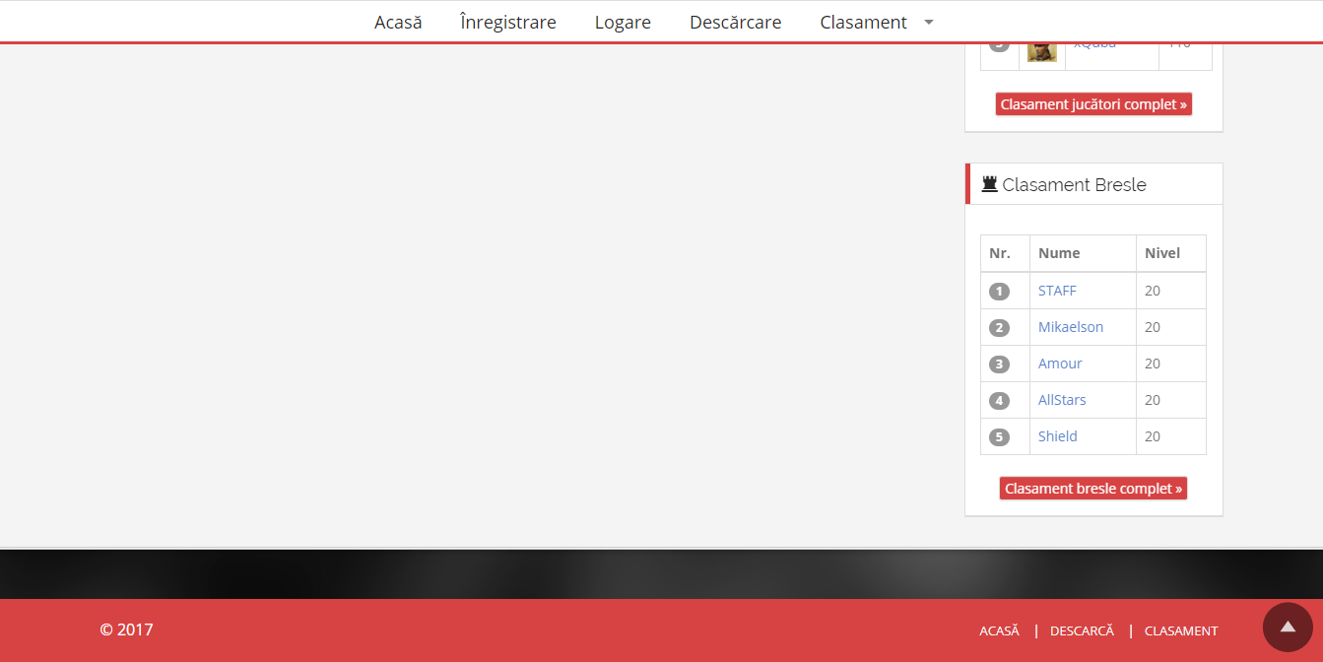Image resolution: width=1323 pixels, height=662 pixels.
Task: Click the "Clasament Bresle" panel heading
Action: click(1074, 184)
